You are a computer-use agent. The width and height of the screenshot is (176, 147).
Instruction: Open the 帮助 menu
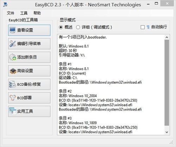click(x=37, y=13)
